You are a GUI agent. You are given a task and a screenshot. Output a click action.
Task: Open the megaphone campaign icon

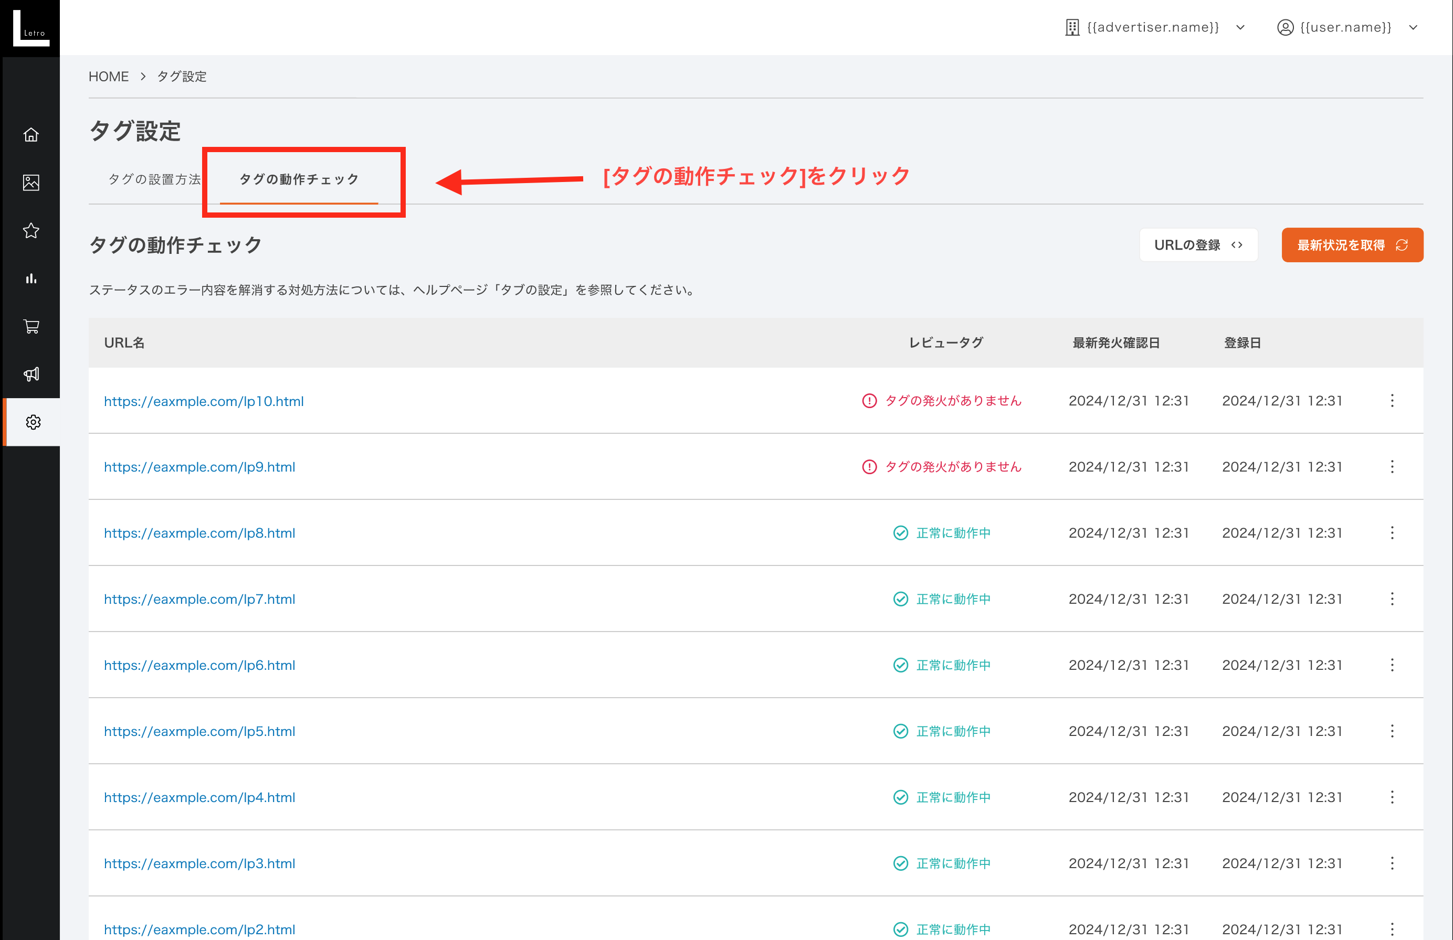[x=31, y=374]
